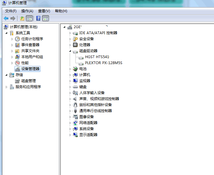Click the 安全设备 key icon

pos(75,39)
